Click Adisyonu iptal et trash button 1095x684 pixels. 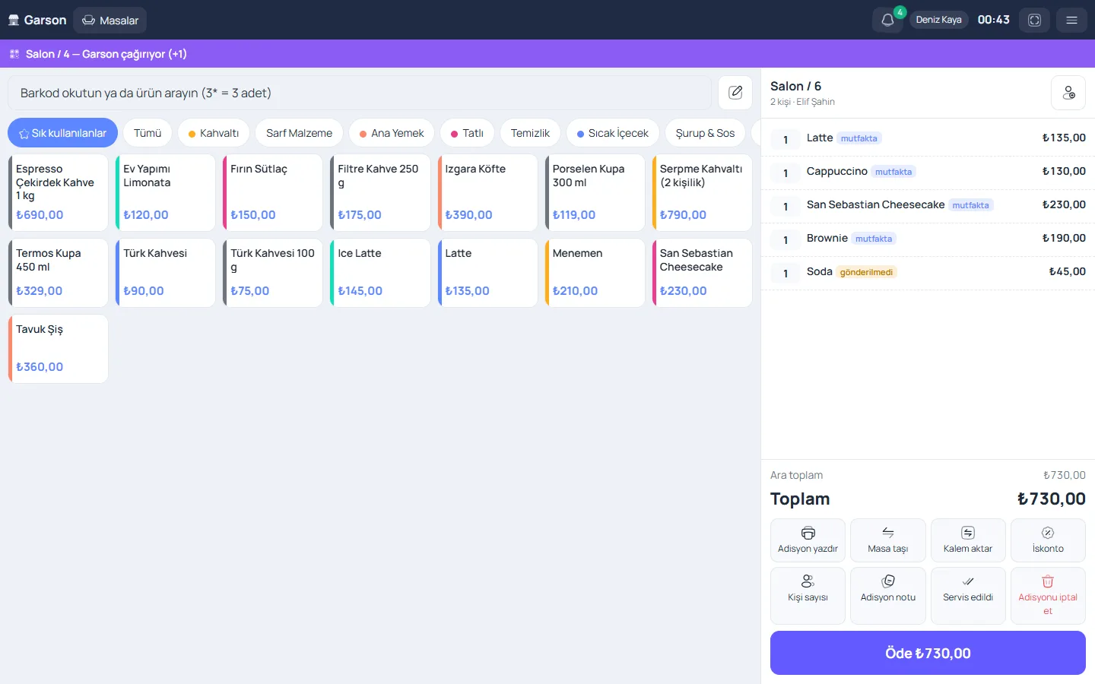click(1048, 596)
